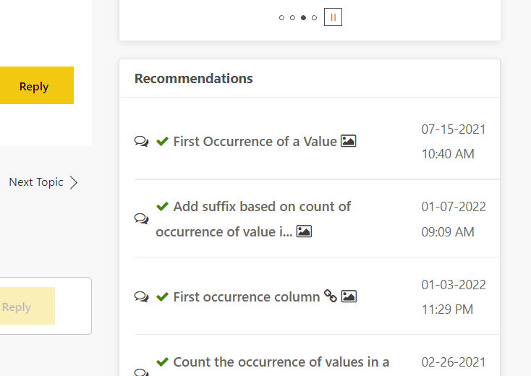Click image icon after occurrence of value i...

(304, 231)
